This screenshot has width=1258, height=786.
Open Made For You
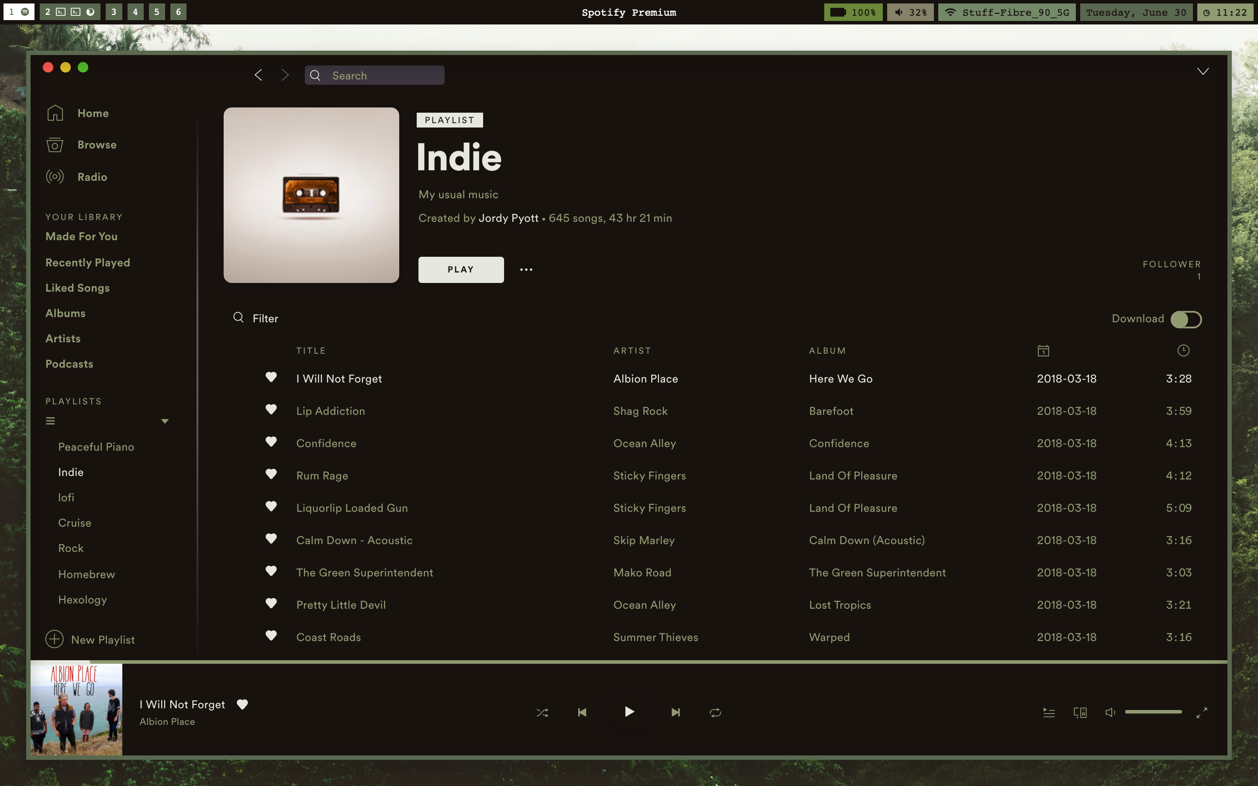tap(82, 237)
